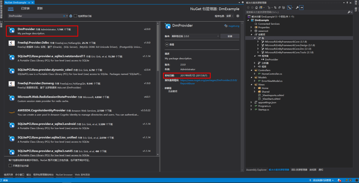Switch to the Updates (更新) tab
Image resolution: width=359 pixels, height=183 pixels.
point(40,8)
